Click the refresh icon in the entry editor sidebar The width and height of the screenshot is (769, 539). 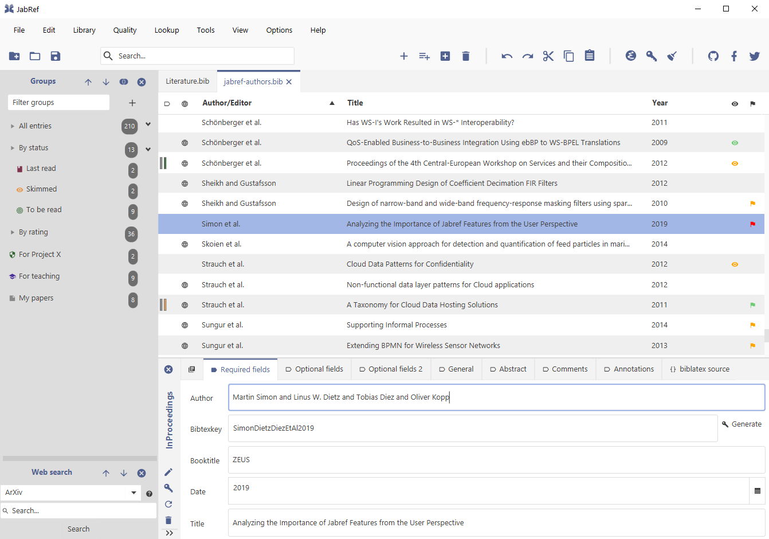tap(168, 504)
